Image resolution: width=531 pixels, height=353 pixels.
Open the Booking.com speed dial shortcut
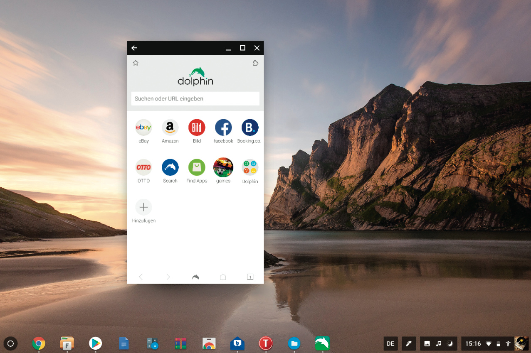point(249,127)
